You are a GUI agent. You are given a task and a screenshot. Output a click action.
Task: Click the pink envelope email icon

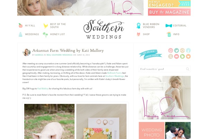[176, 56]
